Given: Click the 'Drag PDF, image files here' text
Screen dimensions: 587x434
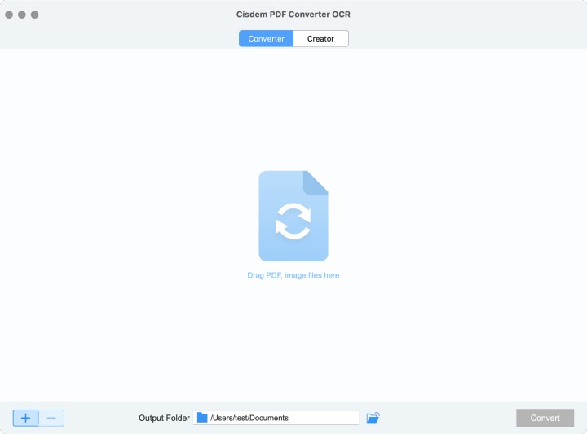Looking at the screenshot, I should click(293, 275).
